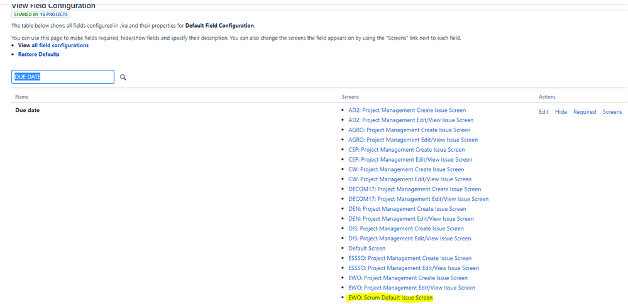
Task: Click the magnifier search icon
Action: click(123, 77)
